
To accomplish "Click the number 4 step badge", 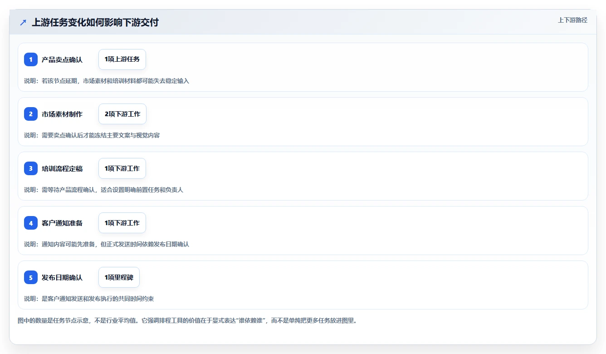I will (x=31, y=223).
